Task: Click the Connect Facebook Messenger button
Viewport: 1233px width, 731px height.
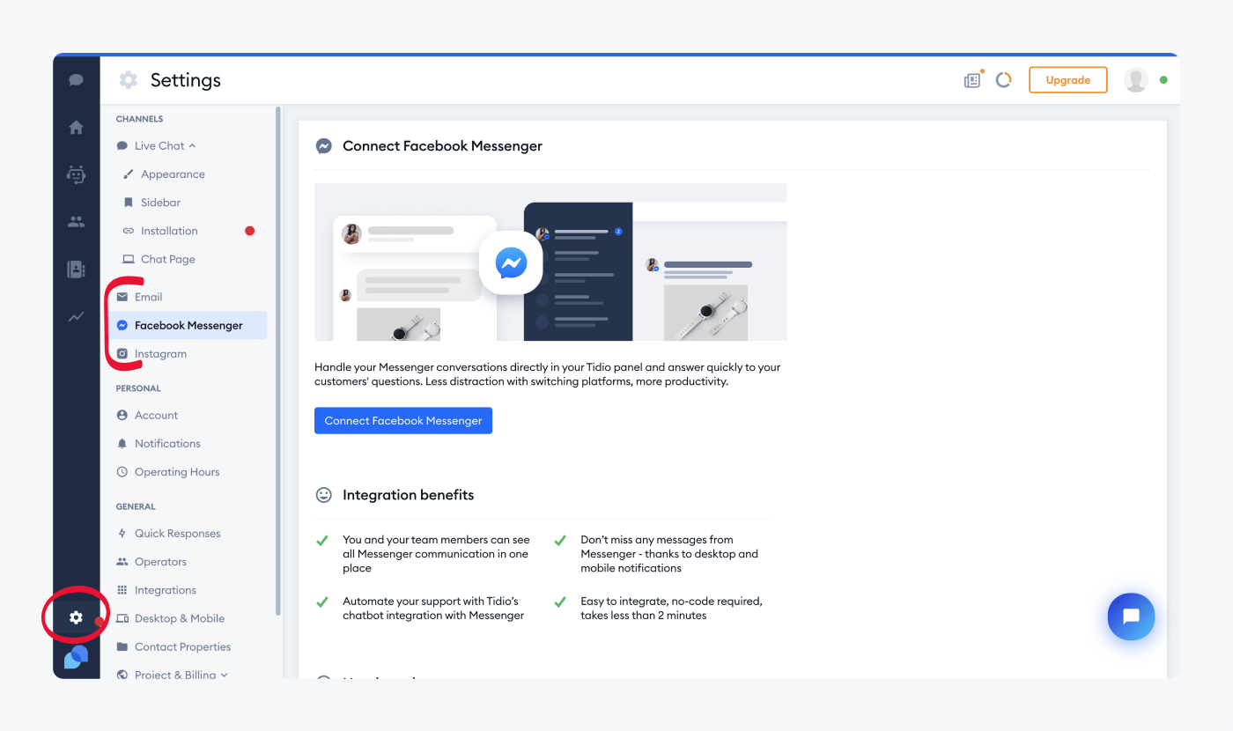Action: pos(402,420)
